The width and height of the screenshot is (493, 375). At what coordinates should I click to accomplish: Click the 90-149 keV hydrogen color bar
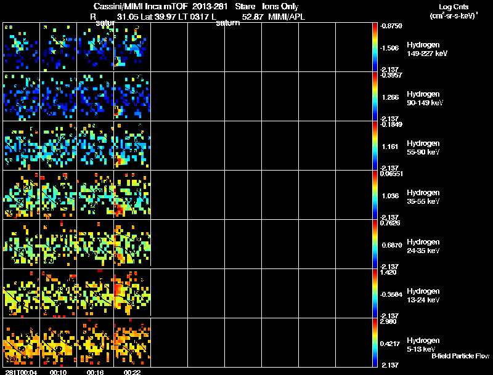(x=375, y=97)
